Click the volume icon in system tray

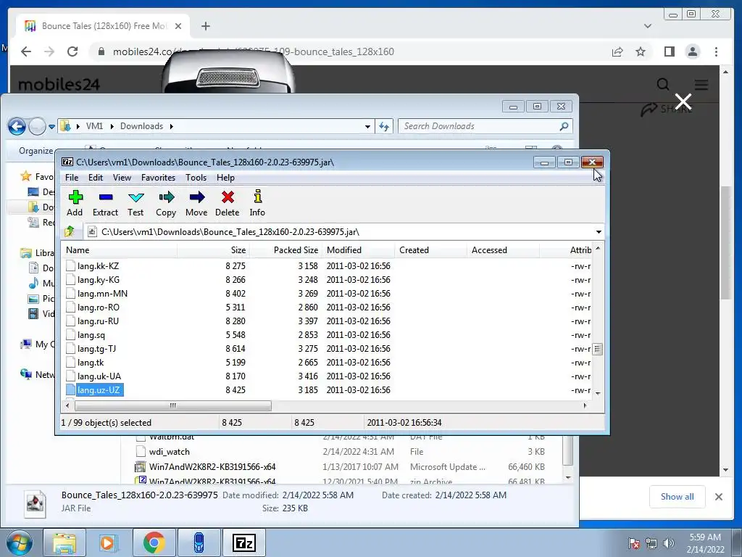(x=669, y=542)
